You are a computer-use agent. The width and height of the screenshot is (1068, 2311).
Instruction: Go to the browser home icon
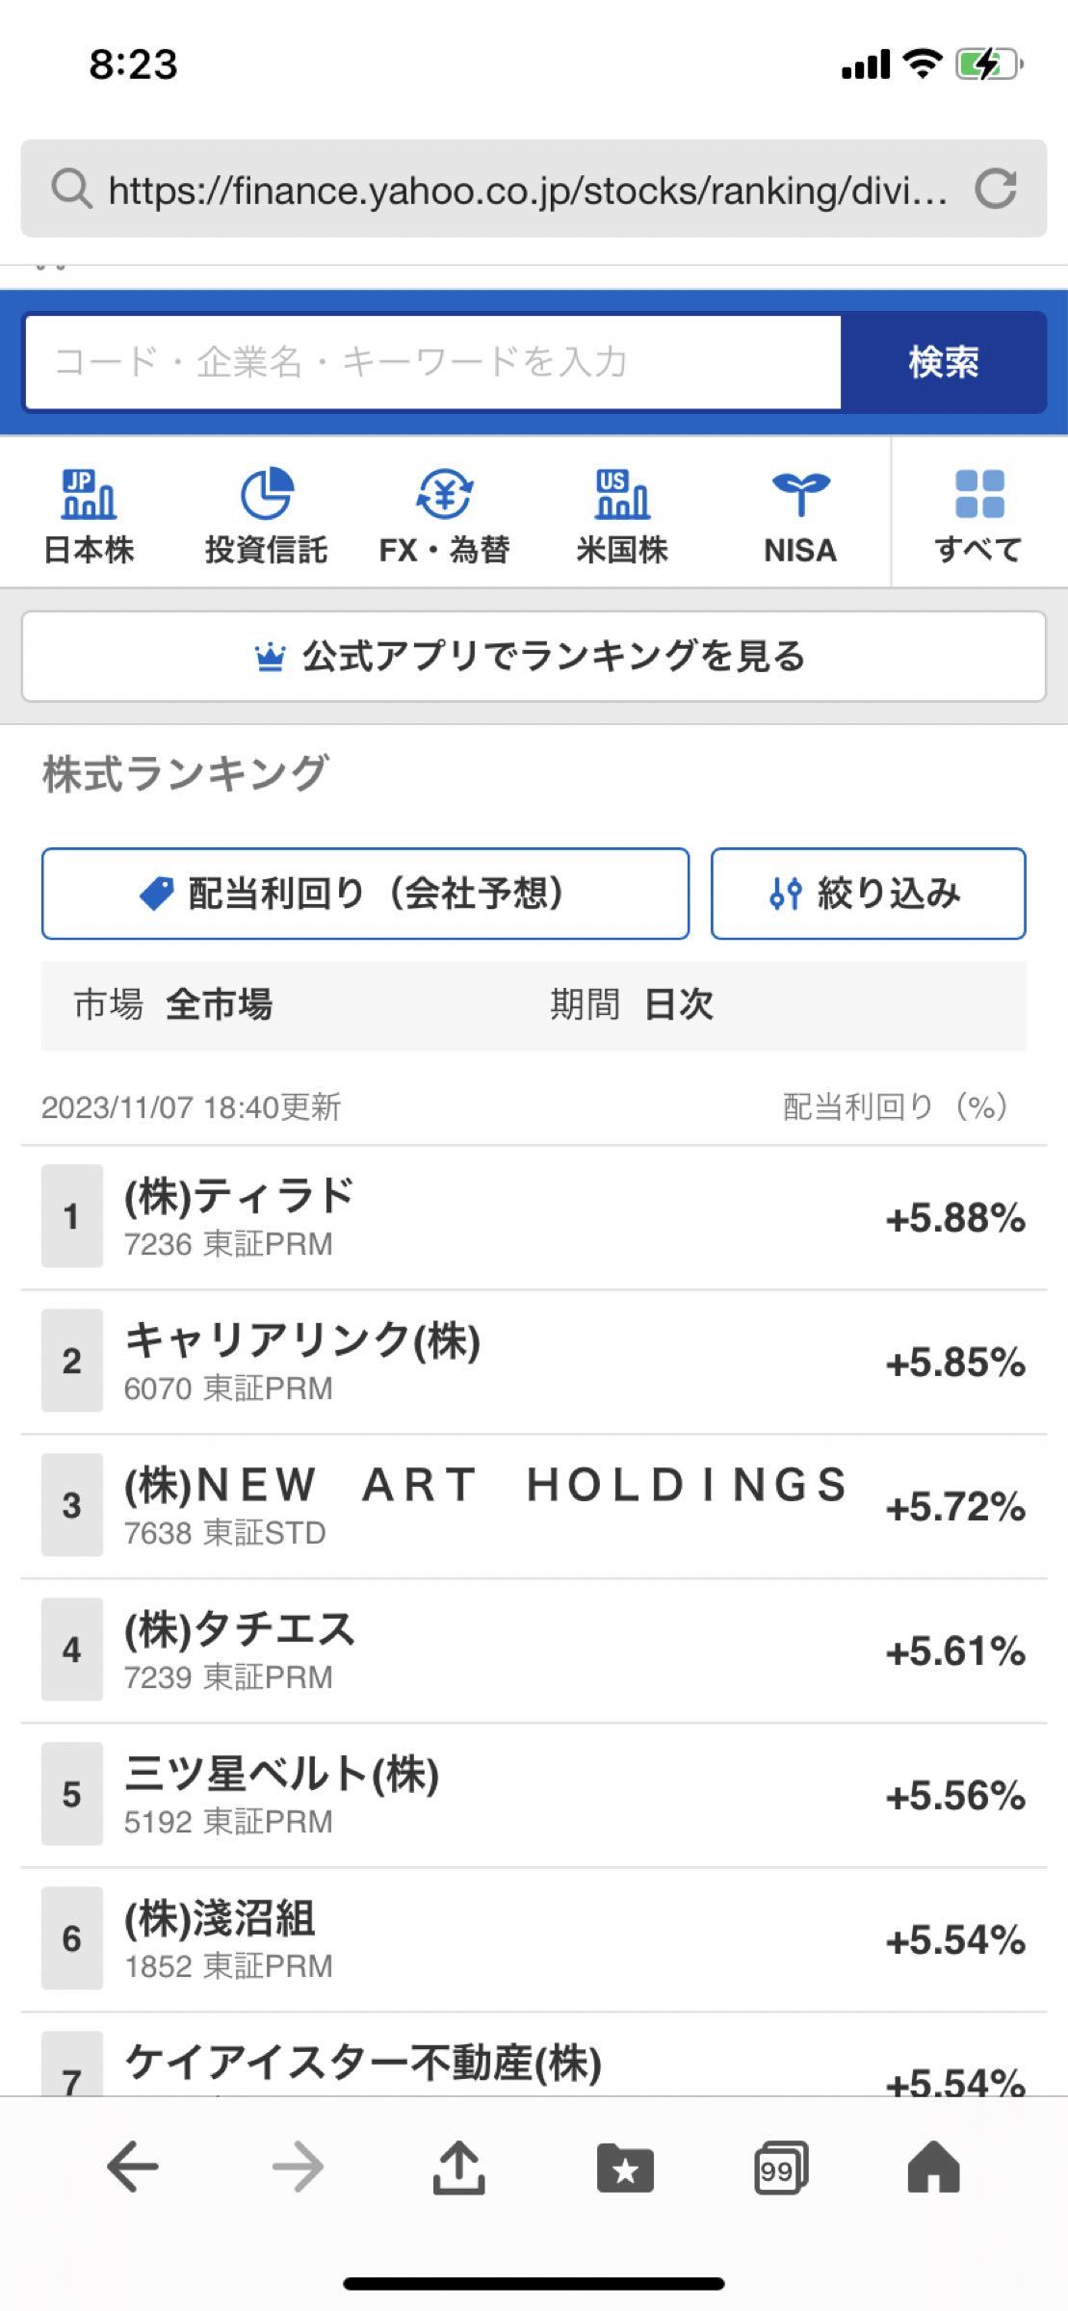(x=933, y=2168)
